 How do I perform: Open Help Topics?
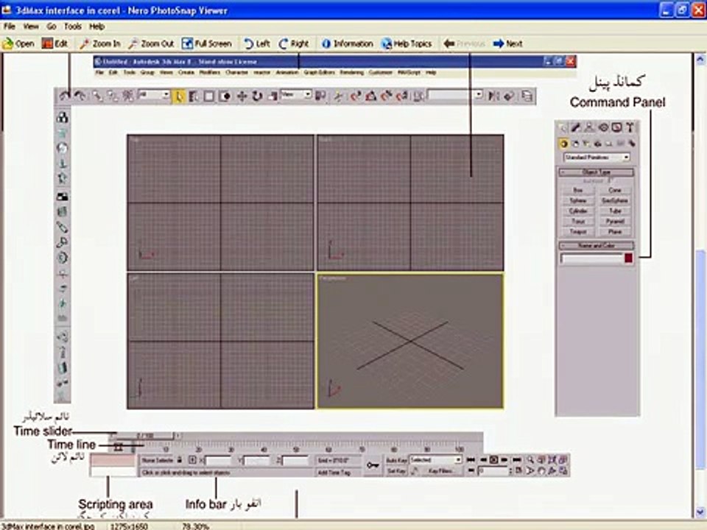click(407, 43)
